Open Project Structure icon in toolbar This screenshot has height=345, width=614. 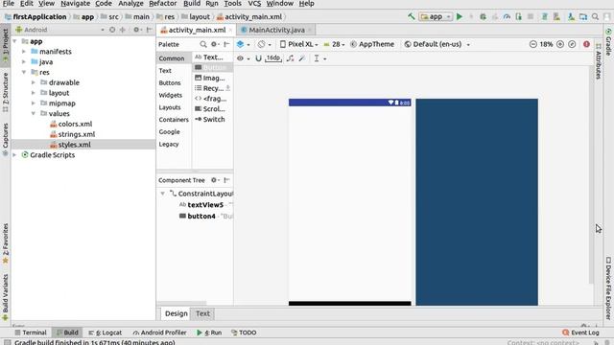click(583, 17)
